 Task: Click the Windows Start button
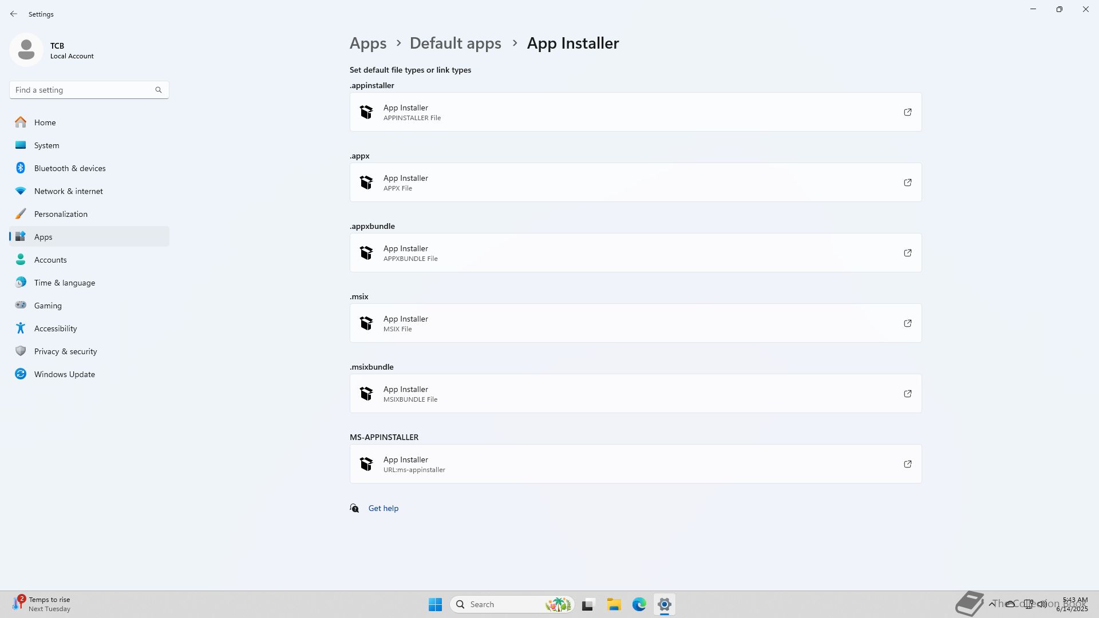[x=435, y=604]
